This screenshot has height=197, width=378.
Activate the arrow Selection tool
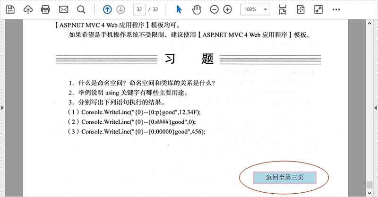pyautogui.click(x=179, y=9)
